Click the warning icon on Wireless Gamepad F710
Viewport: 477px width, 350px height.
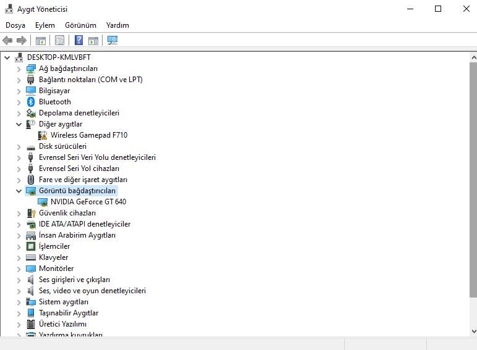click(43, 135)
